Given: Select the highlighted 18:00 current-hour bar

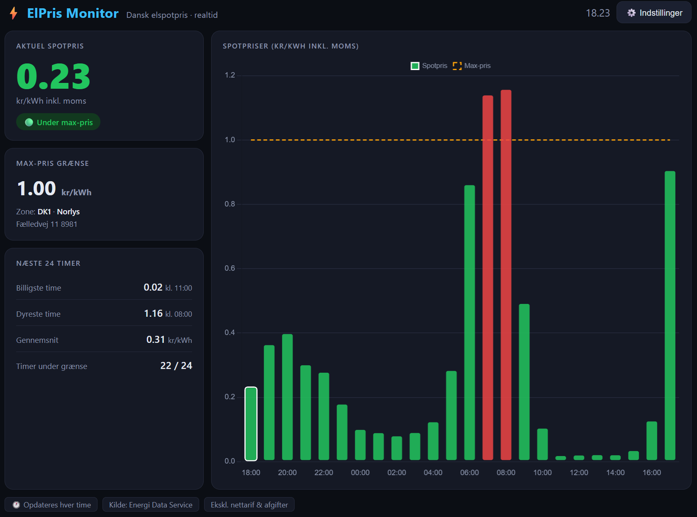Looking at the screenshot, I should point(251,424).
